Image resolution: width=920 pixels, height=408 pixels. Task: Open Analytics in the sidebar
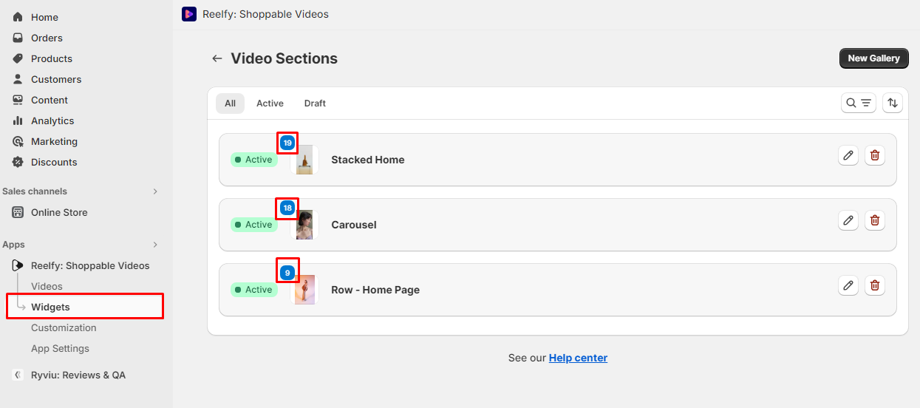[52, 120]
